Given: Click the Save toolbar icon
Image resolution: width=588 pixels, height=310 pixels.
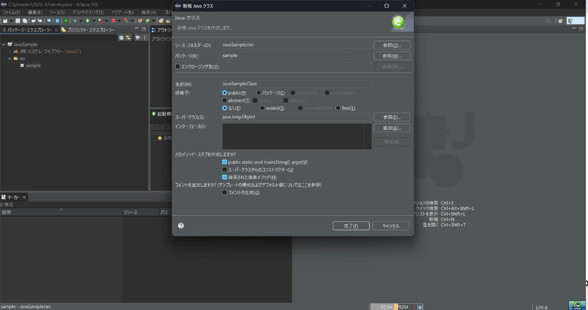Looking at the screenshot, I should tap(18, 21).
